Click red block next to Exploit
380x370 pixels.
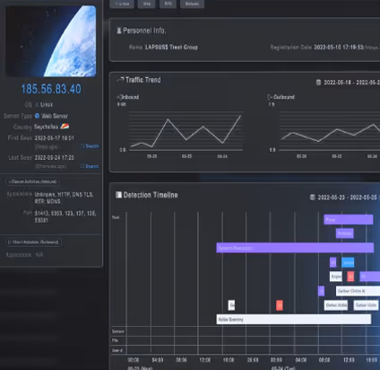(x=350, y=277)
